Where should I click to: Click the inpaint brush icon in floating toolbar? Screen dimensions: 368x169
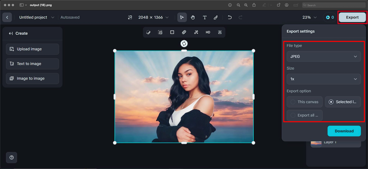[148, 32]
